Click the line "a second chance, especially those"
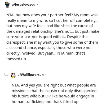 (49, 48)
